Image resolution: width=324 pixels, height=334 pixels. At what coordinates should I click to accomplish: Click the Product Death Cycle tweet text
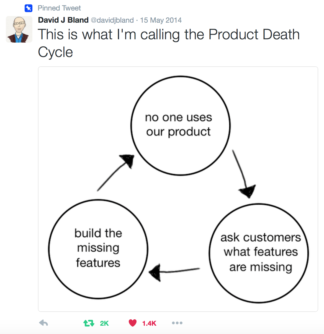point(169,43)
